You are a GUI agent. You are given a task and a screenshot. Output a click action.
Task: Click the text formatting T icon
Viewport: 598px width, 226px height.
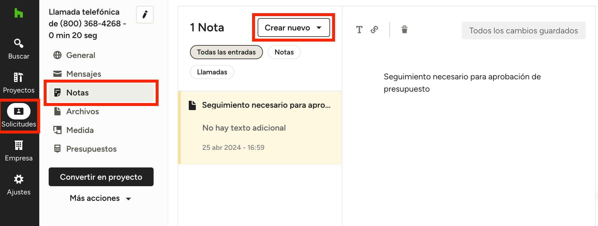pos(359,30)
